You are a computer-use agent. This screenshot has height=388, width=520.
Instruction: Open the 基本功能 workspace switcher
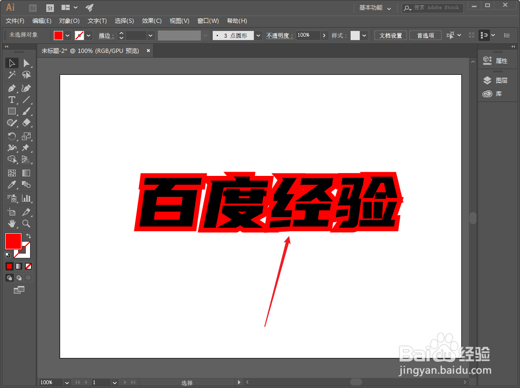coord(375,8)
